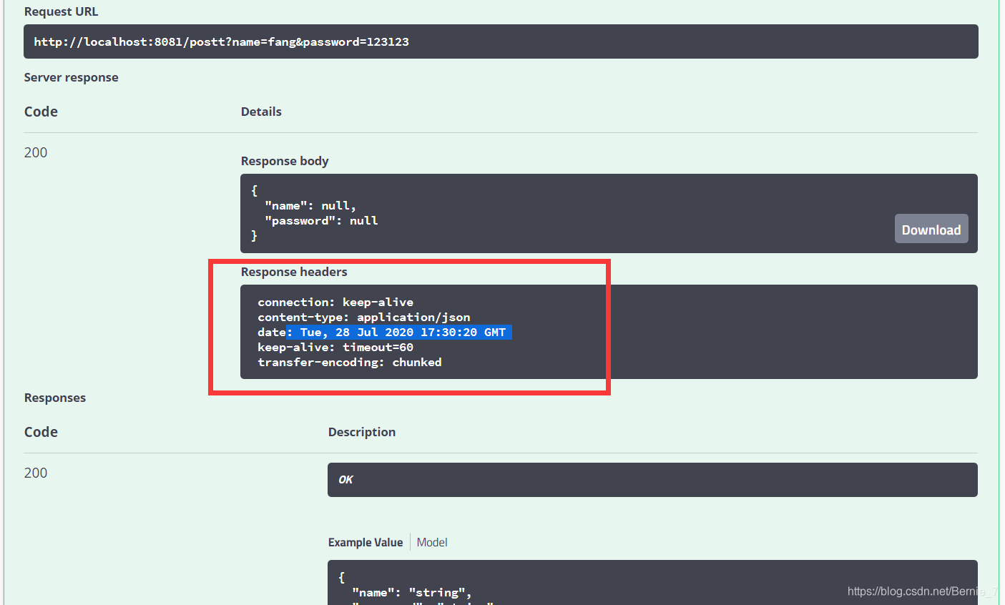Screen dimensions: 1005x605
Task: Click the Description column header
Action: point(362,432)
